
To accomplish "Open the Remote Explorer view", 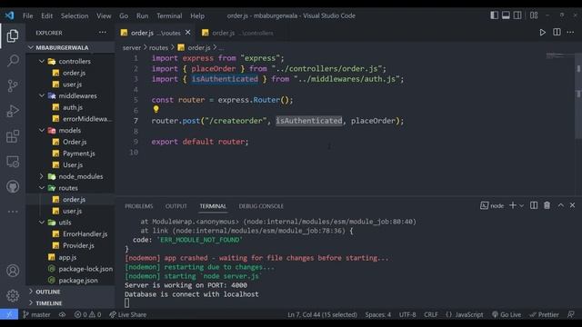I will coord(13,162).
